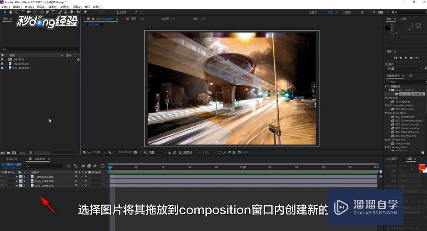Open the preview shortcut key dropdown
The width and height of the screenshot is (427, 231).
tap(404, 68)
